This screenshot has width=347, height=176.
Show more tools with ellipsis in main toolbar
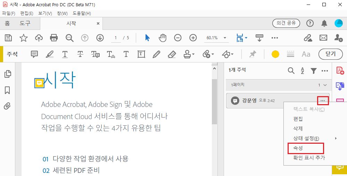click(275, 38)
